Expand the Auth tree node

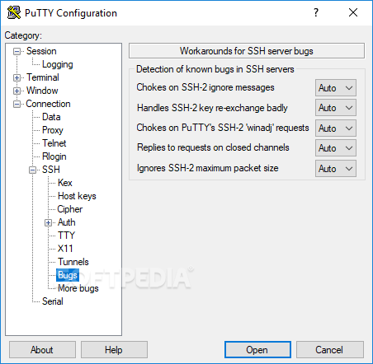click(x=48, y=222)
